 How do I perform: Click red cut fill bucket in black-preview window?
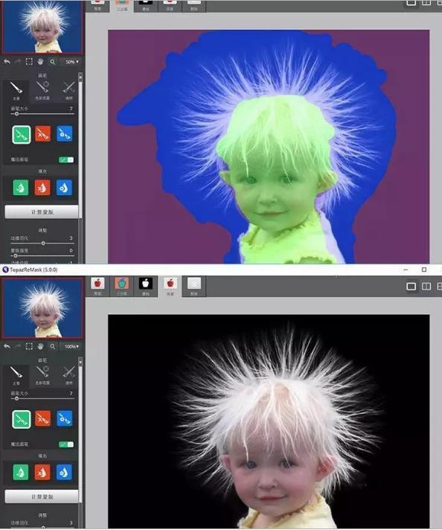tap(42, 472)
